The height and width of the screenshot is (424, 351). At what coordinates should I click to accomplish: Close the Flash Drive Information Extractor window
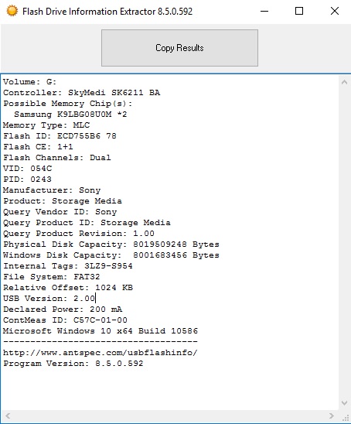(335, 11)
